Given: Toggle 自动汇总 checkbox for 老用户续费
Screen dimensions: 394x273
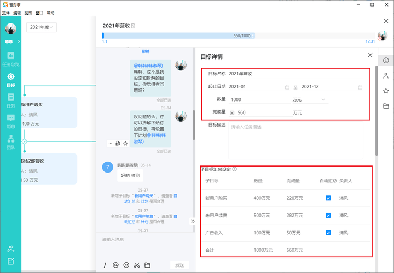Looking at the screenshot, I should [328, 216].
